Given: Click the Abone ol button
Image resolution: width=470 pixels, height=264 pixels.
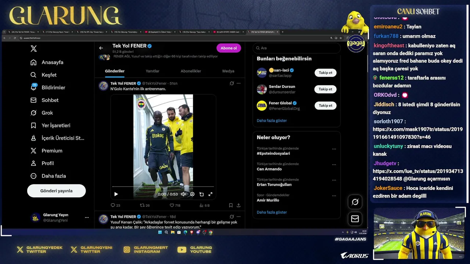Looking at the screenshot, I should (x=228, y=48).
